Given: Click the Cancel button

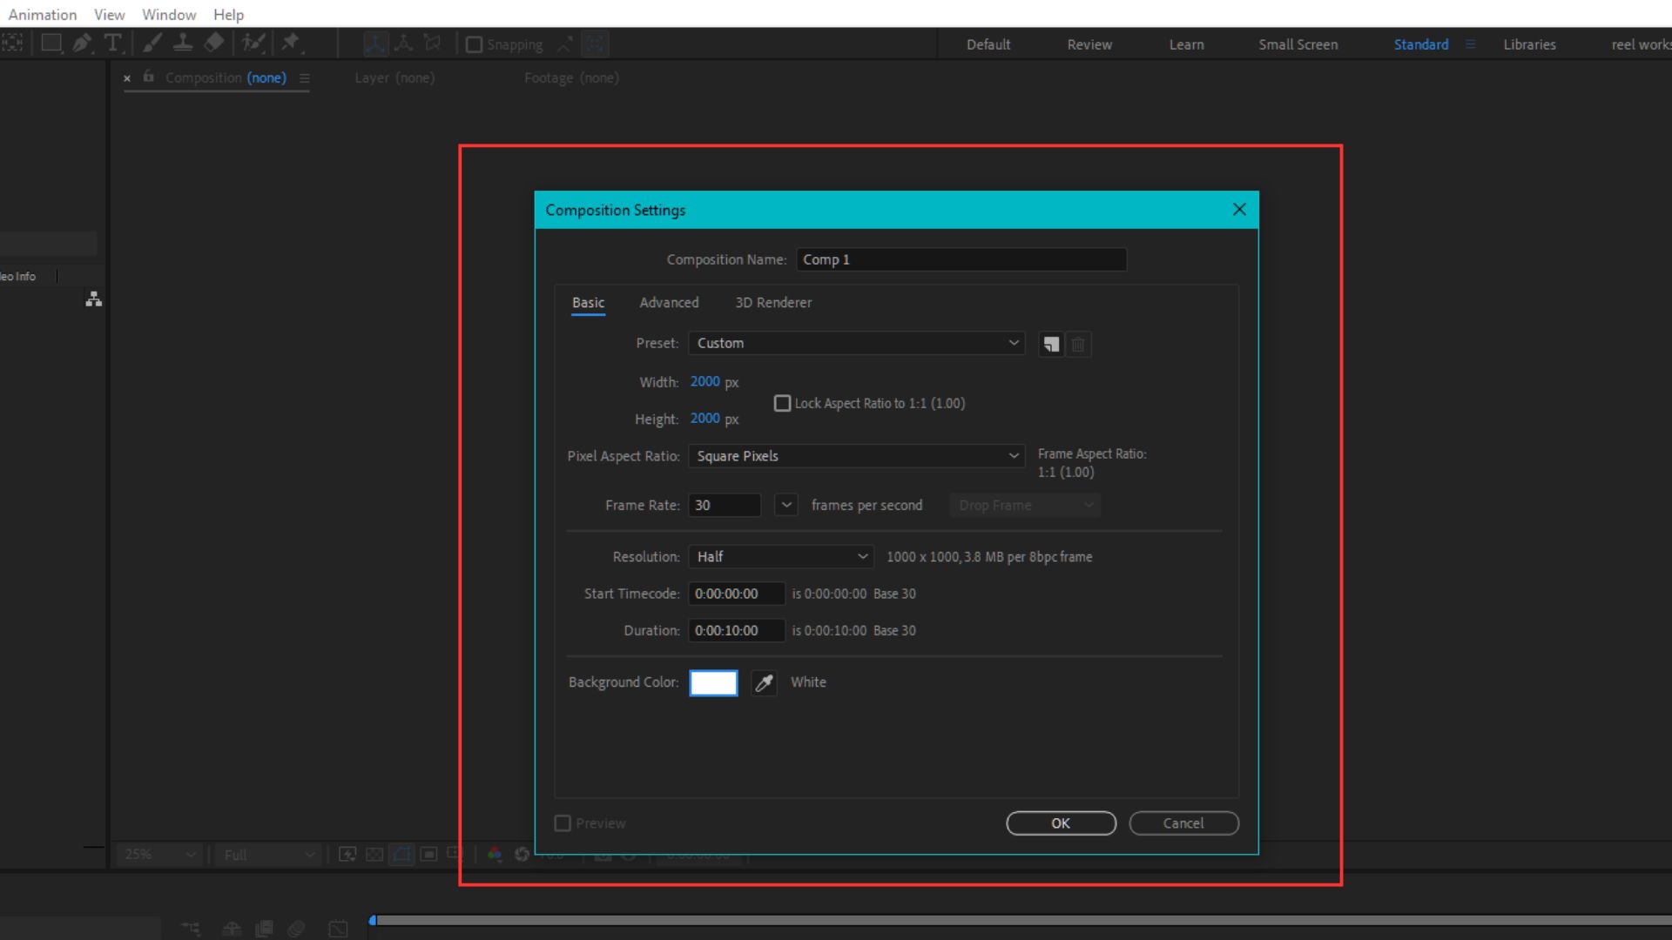Looking at the screenshot, I should point(1183,822).
